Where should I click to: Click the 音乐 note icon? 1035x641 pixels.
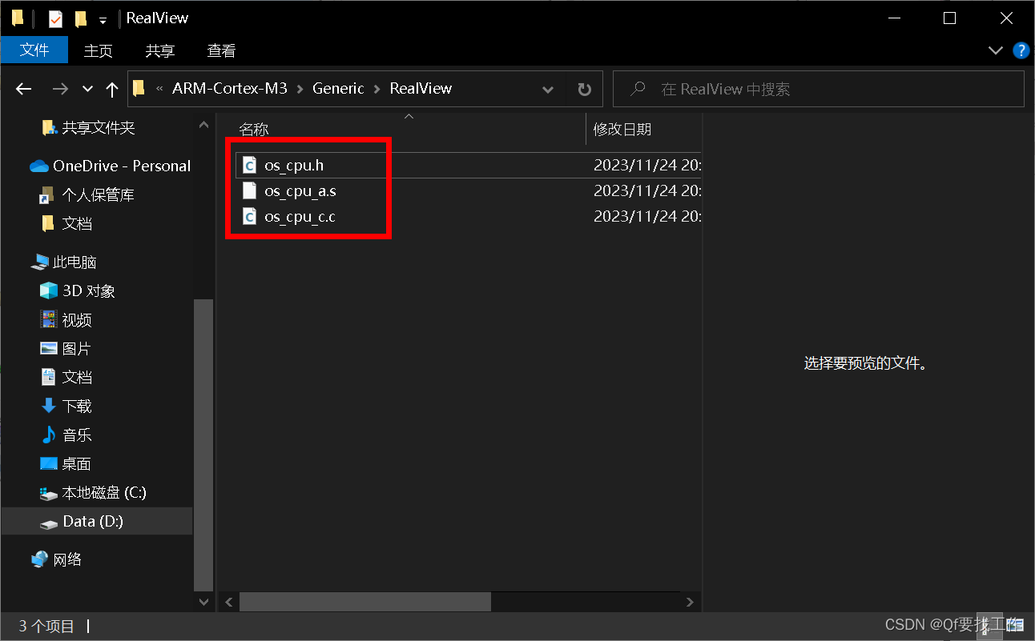coord(49,435)
